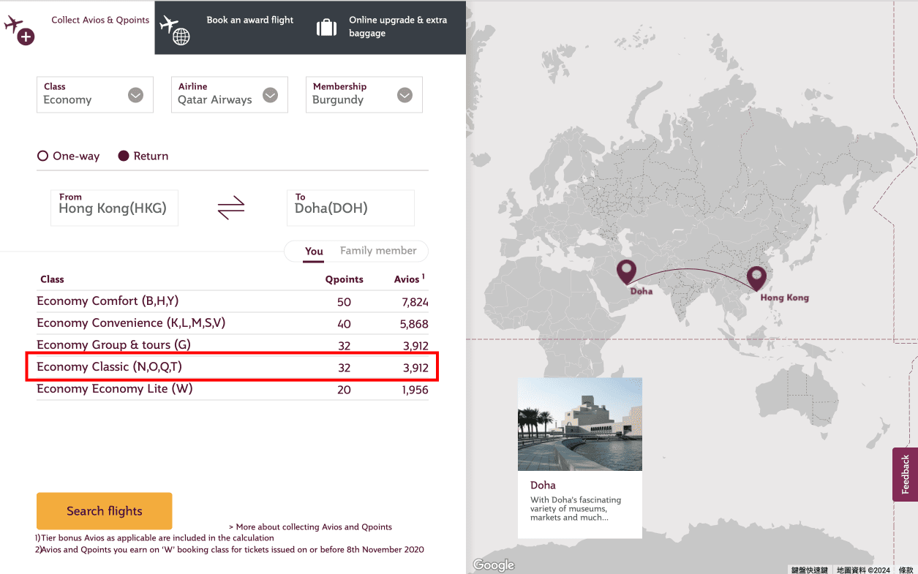Switch to Family member toggle option

(x=378, y=251)
